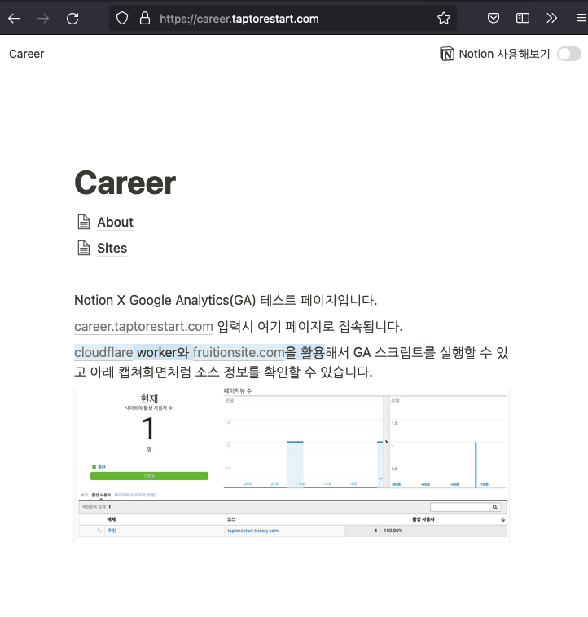Click the Career page heading

pyautogui.click(x=125, y=183)
